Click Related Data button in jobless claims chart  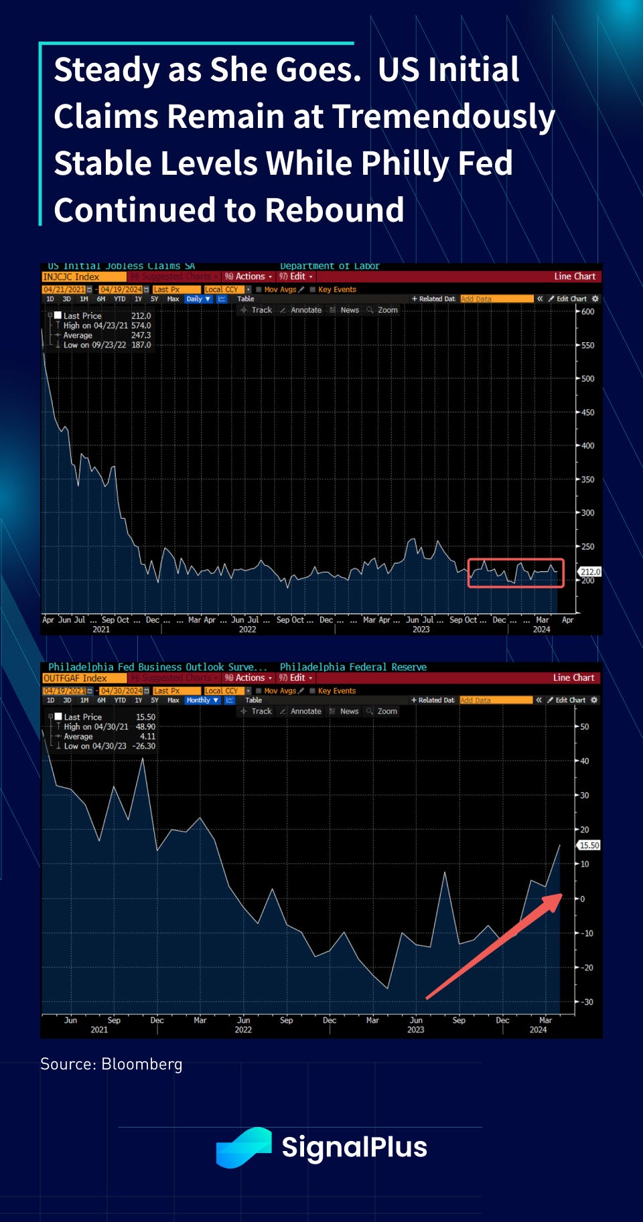(x=433, y=299)
